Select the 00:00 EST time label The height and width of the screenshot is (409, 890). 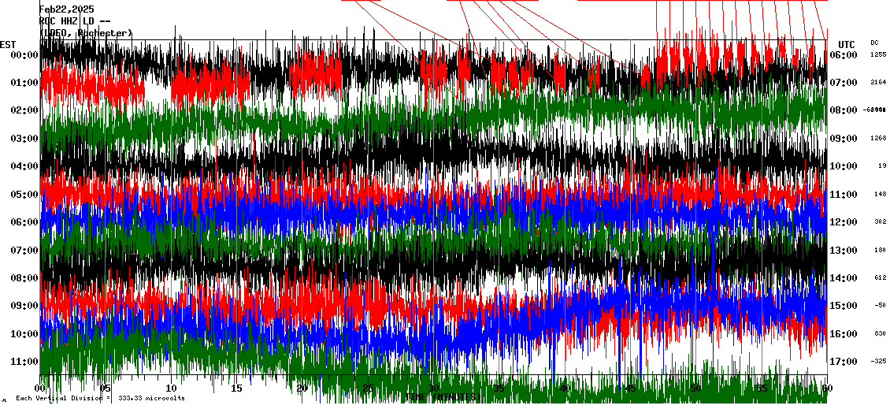[x=24, y=55]
